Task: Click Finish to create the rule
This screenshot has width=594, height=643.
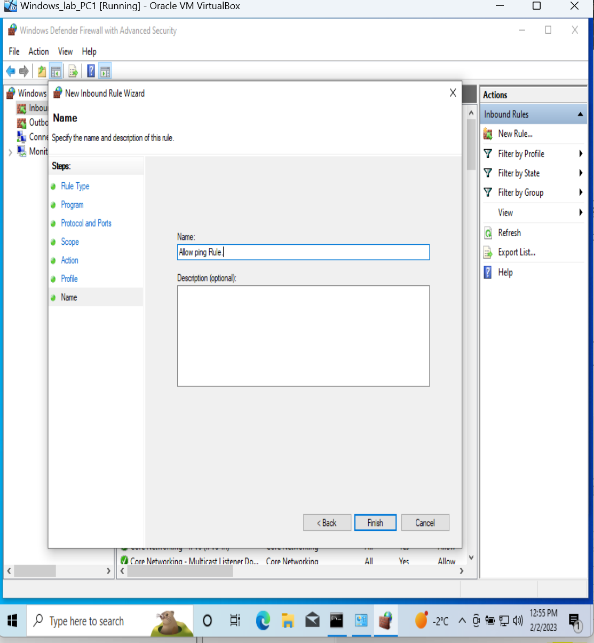Action: [x=375, y=523]
